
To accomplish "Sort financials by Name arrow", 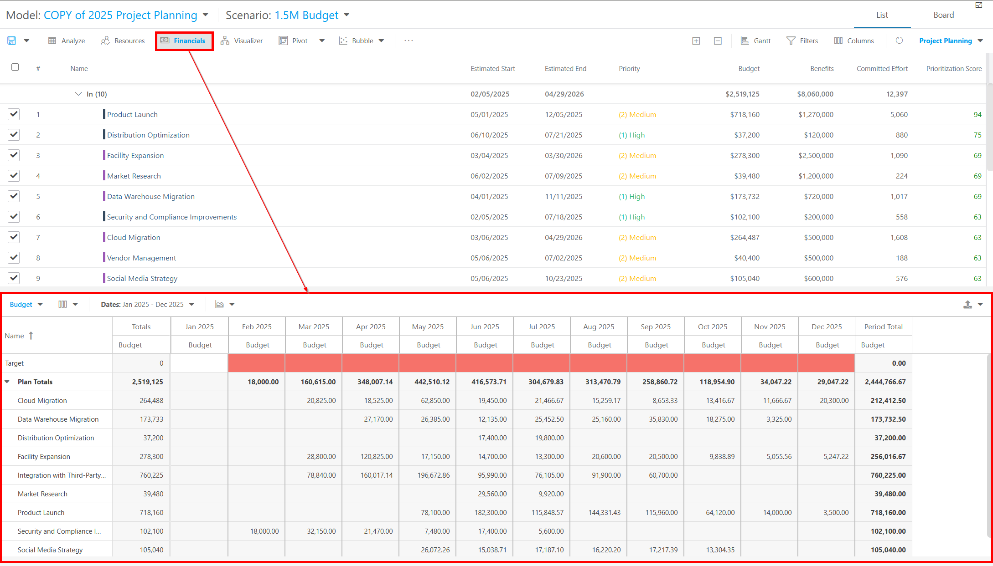I will pos(31,336).
